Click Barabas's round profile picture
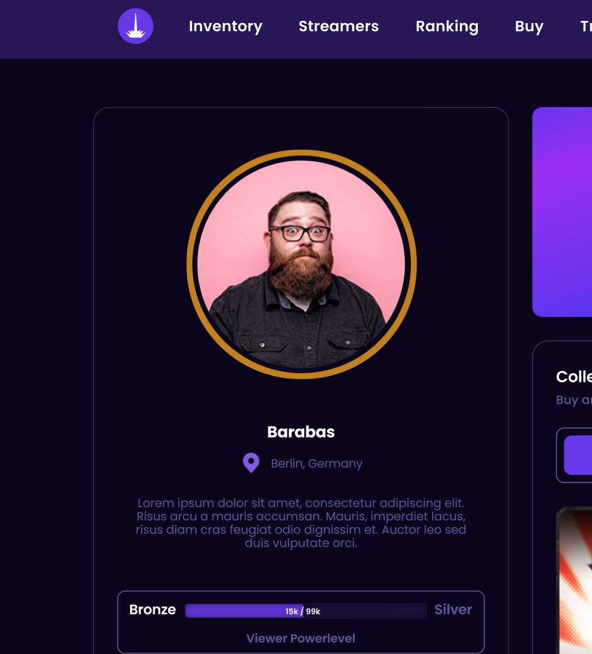Screen dimensions: 592x654 pos(301,264)
